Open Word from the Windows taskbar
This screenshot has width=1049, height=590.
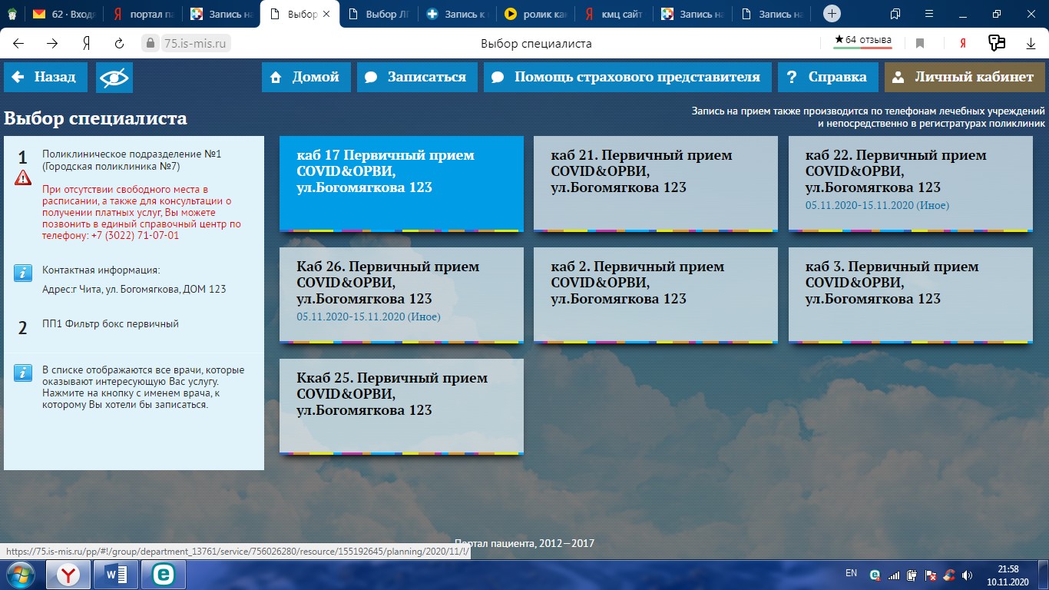[x=115, y=575]
